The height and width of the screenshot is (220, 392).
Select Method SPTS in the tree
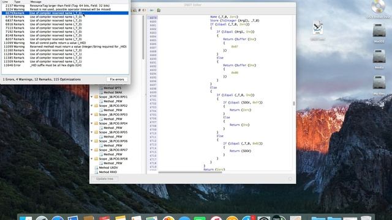(x=112, y=88)
